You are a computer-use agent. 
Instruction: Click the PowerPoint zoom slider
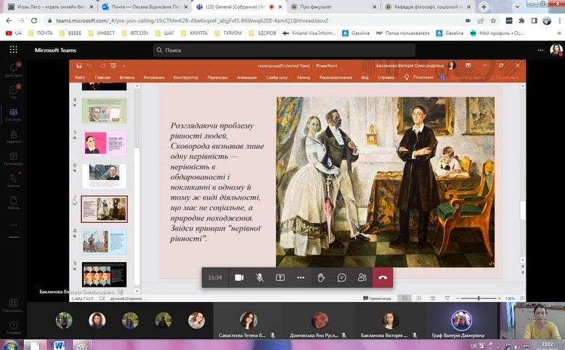[x=479, y=298]
